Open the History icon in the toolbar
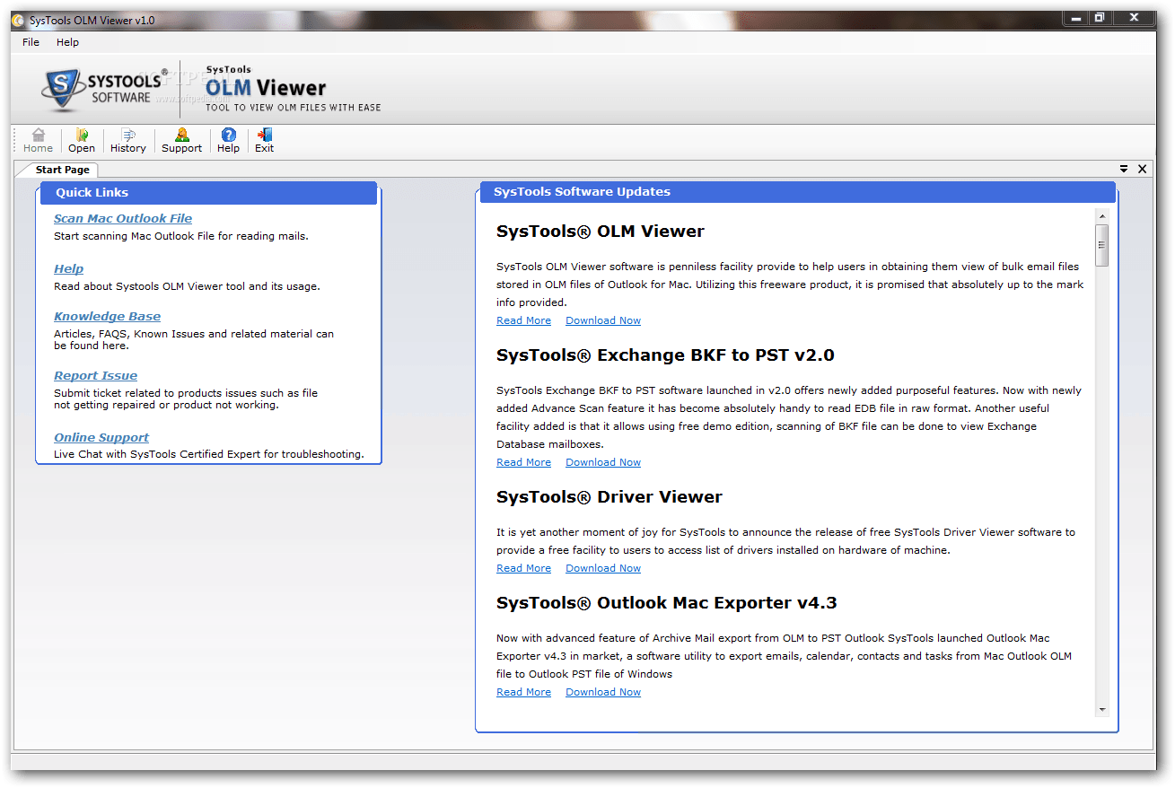 [127, 140]
